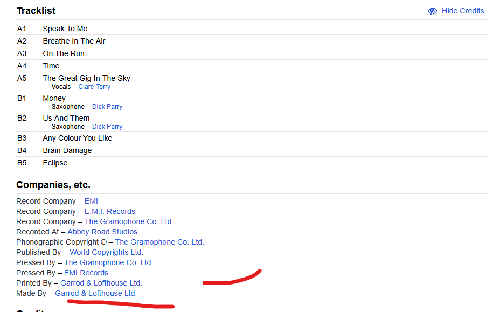Click track position A1
This screenshot has width=500, height=312.
click(x=22, y=29)
